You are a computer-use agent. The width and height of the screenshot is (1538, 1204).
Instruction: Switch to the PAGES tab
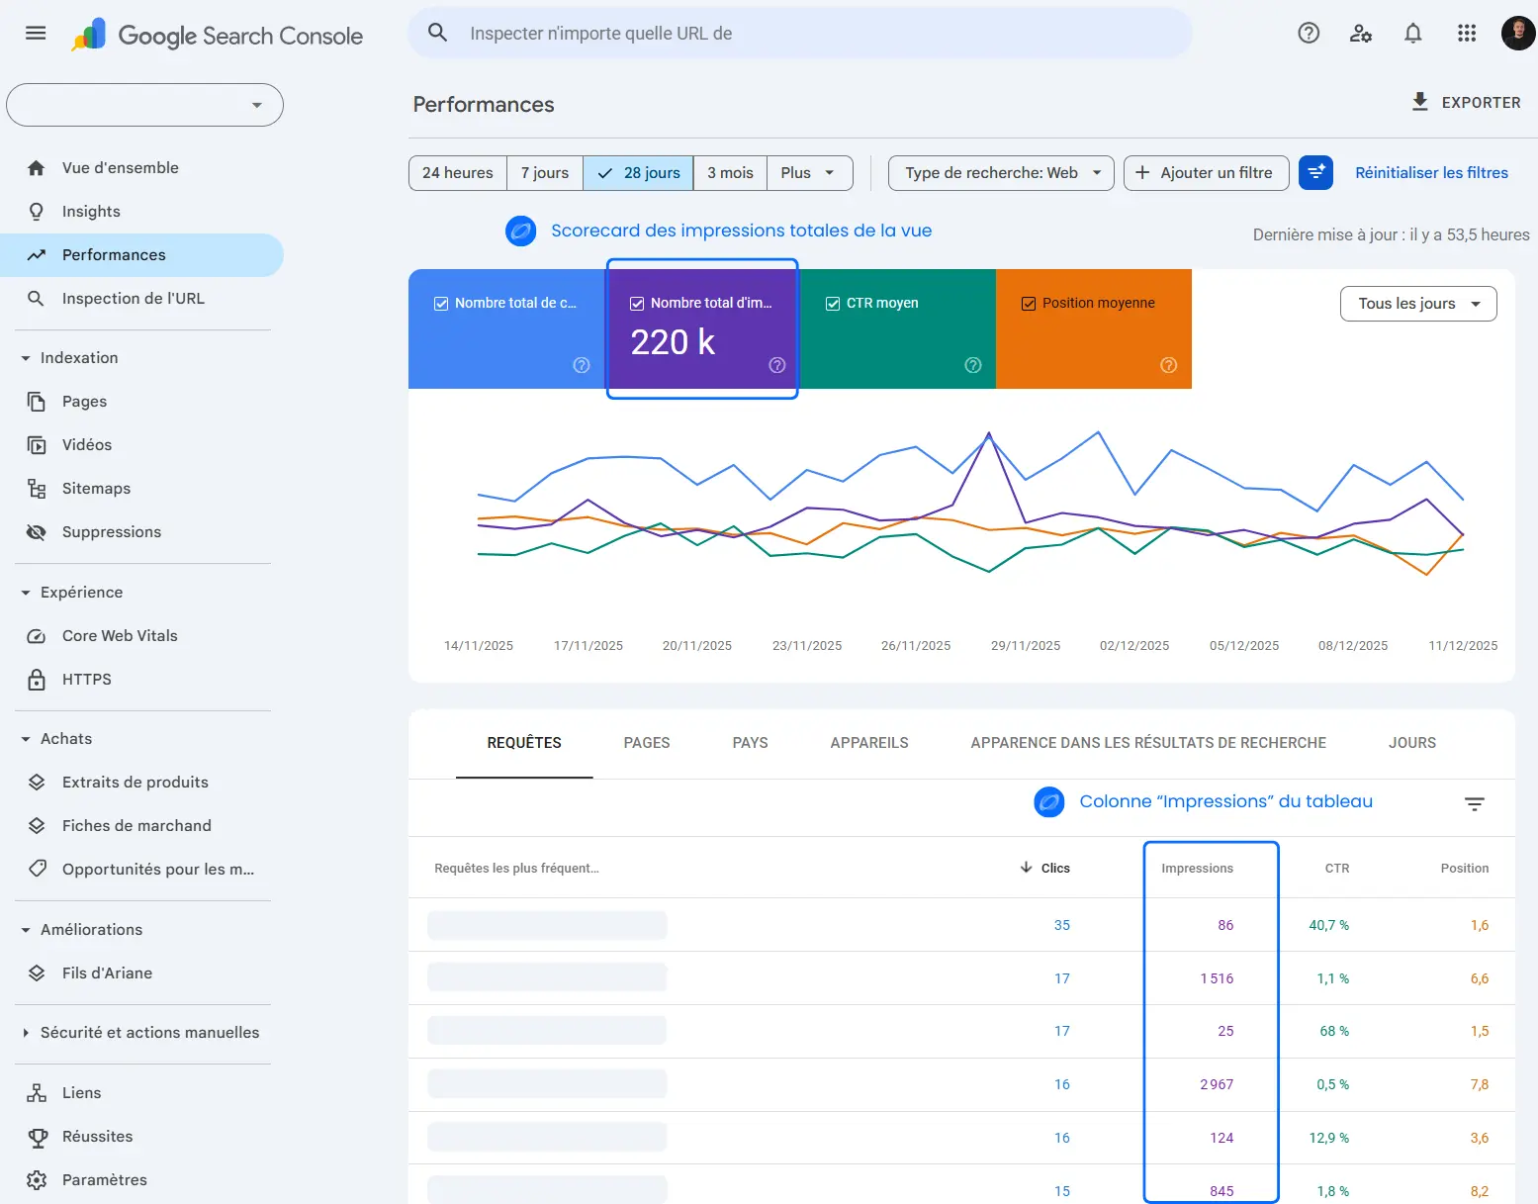(646, 742)
